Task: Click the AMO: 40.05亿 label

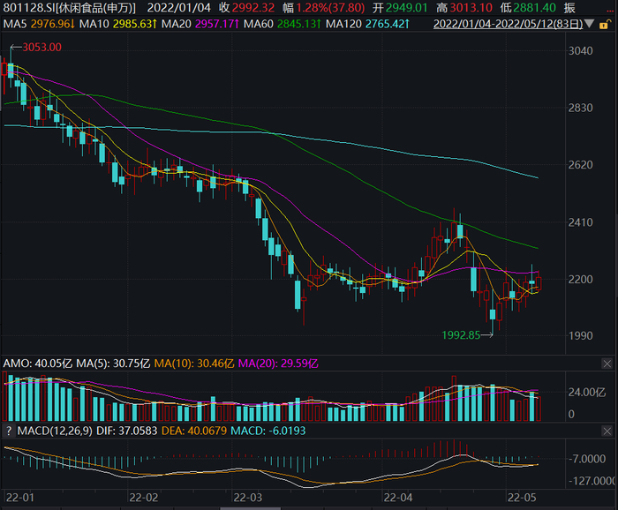Action: point(38,364)
